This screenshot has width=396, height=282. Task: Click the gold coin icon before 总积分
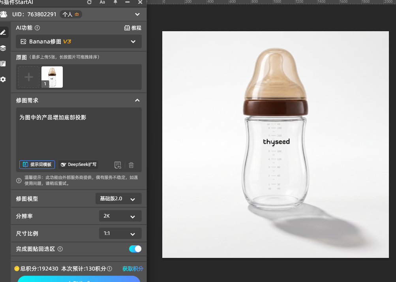coord(17,269)
